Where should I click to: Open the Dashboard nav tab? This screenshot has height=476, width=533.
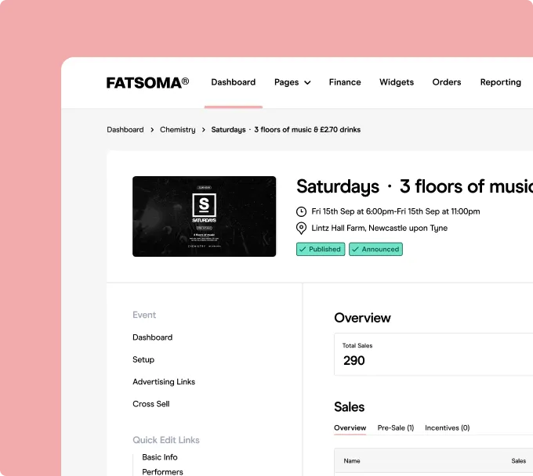tap(234, 82)
